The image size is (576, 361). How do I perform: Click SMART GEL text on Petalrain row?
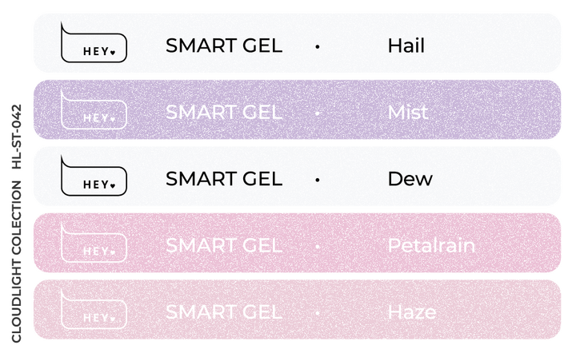(224, 245)
